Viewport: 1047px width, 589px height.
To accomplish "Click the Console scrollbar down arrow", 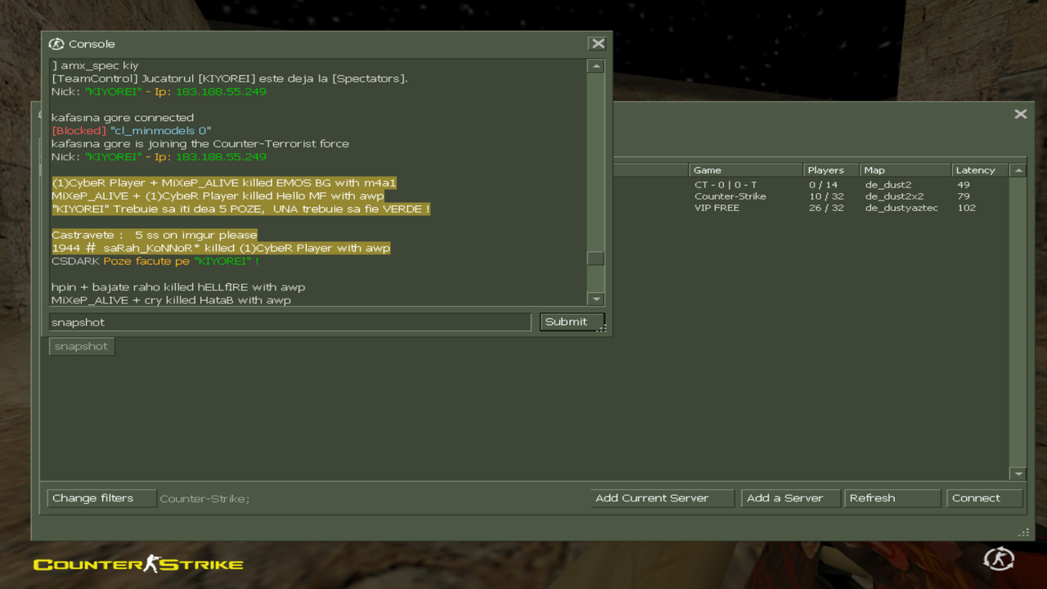I will [595, 299].
